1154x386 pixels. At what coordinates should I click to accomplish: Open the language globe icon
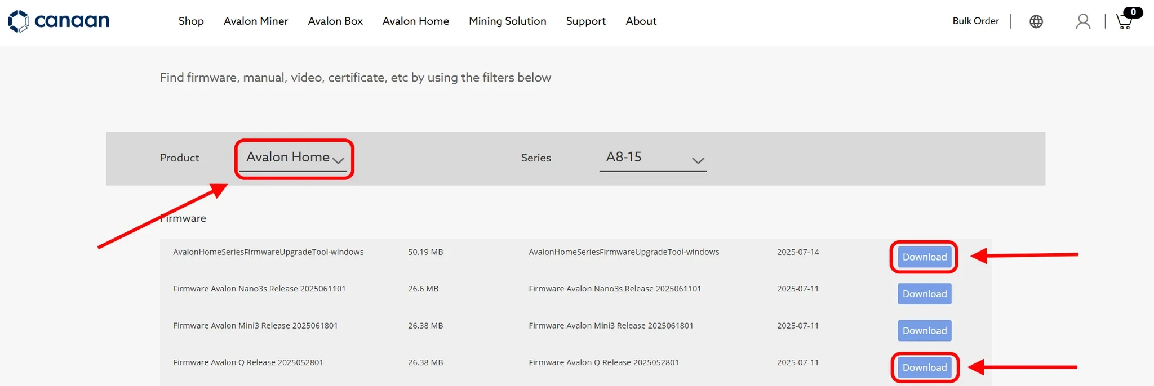[x=1036, y=21]
